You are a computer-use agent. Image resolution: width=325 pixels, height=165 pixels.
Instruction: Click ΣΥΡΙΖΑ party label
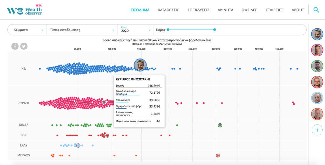pos(23,103)
